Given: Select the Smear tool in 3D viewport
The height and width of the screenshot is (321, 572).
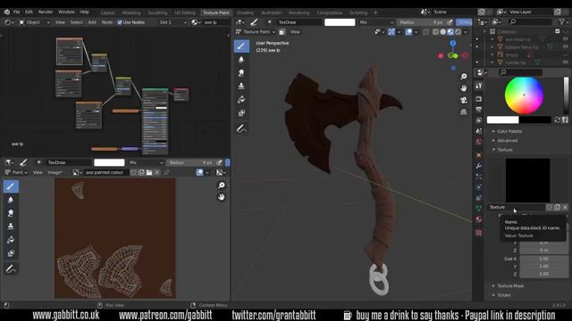Looking at the screenshot, I should [x=241, y=73].
